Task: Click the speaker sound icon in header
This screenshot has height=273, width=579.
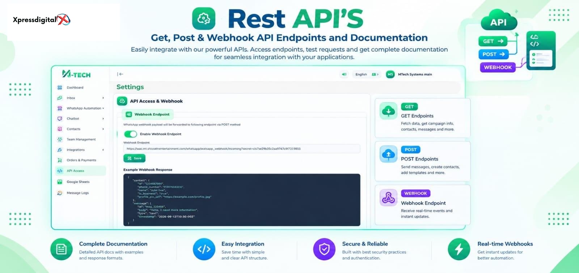Action: [344, 74]
